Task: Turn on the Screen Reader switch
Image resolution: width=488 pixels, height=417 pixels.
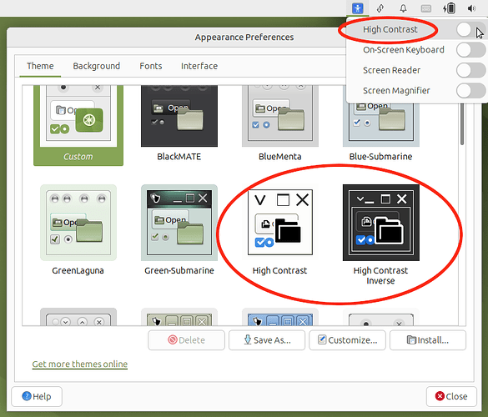Action: tap(470, 70)
